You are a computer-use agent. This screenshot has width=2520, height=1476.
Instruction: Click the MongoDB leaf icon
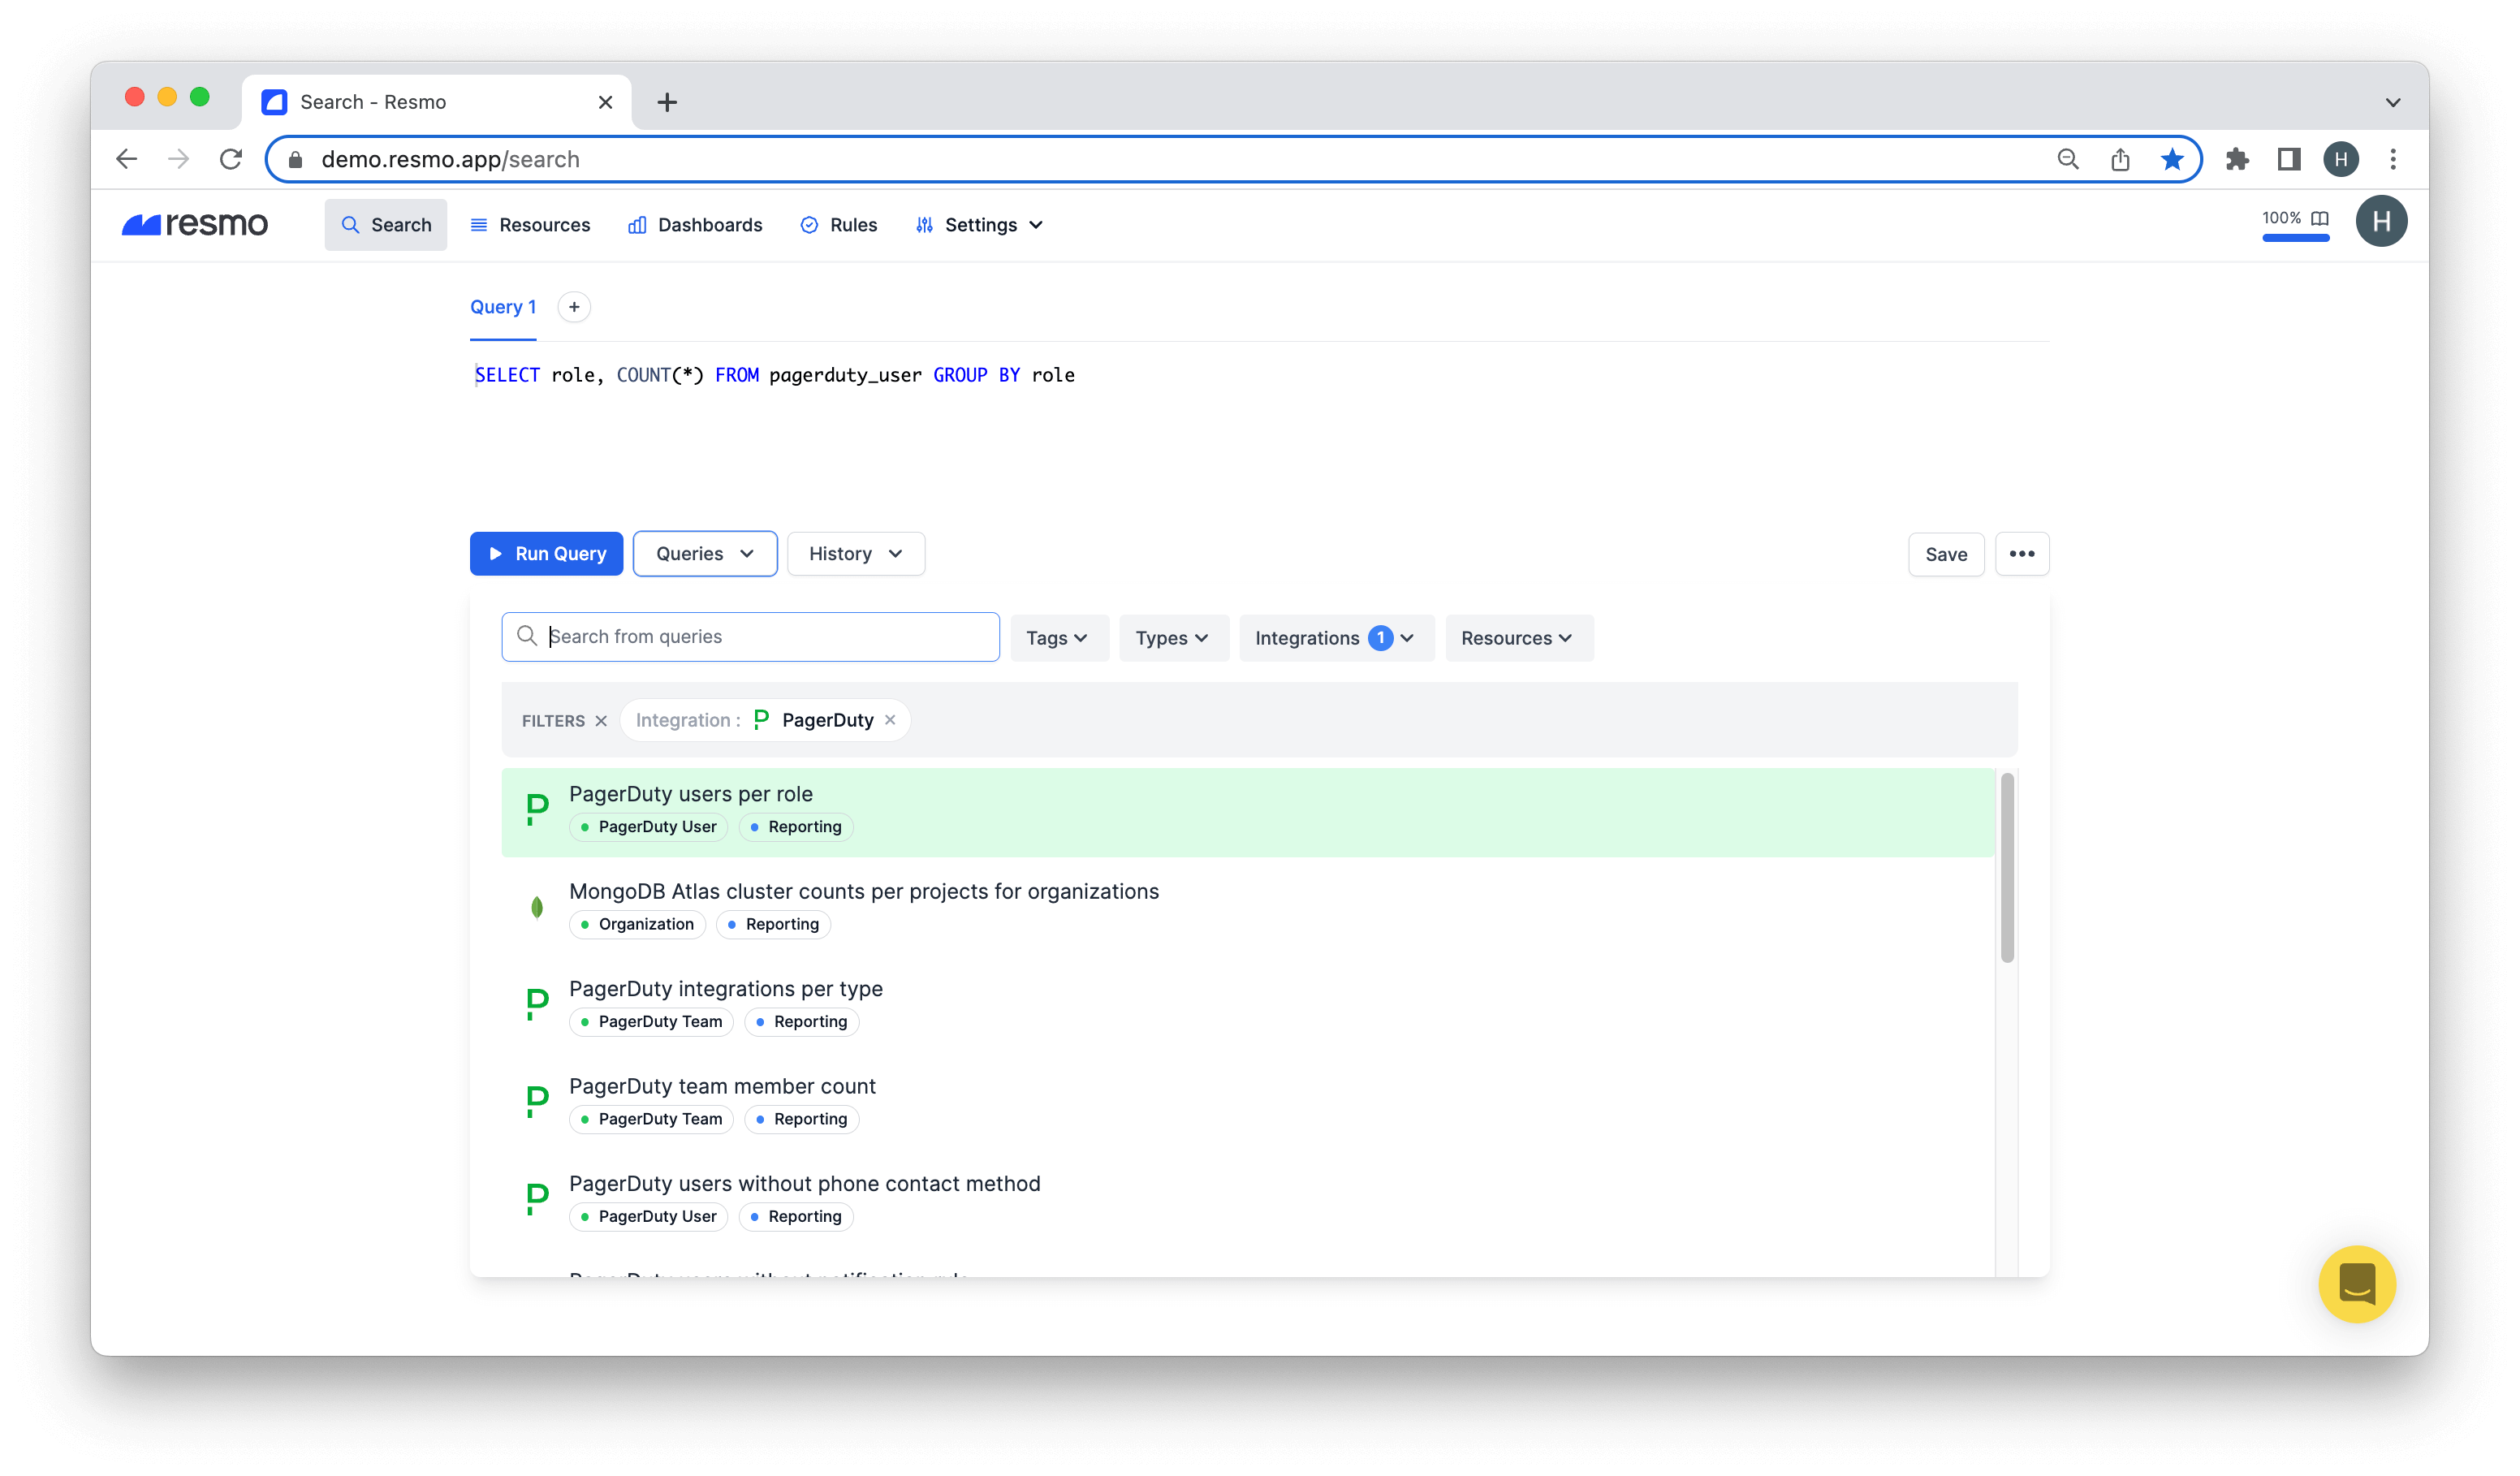coord(537,907)
